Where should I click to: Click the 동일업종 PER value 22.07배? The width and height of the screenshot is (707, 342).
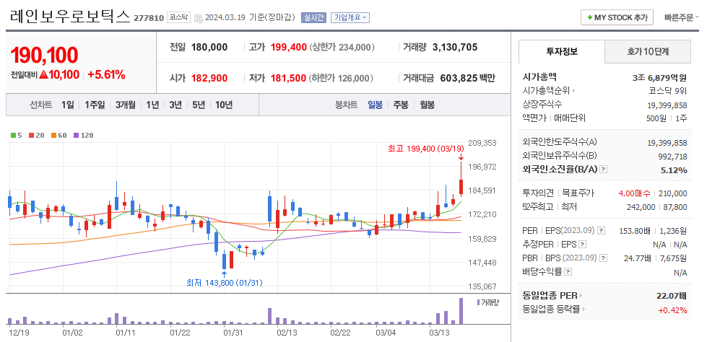pyautogui.click(x=672, y=296)
